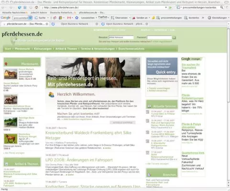Screen dimensions: 230x191
Task: Switch to the middle 'Open Business Network' tab
Action: 75,24
